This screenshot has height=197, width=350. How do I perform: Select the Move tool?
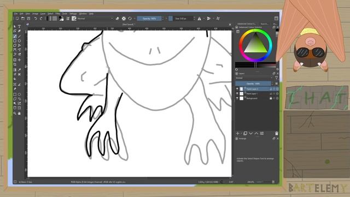20,60
